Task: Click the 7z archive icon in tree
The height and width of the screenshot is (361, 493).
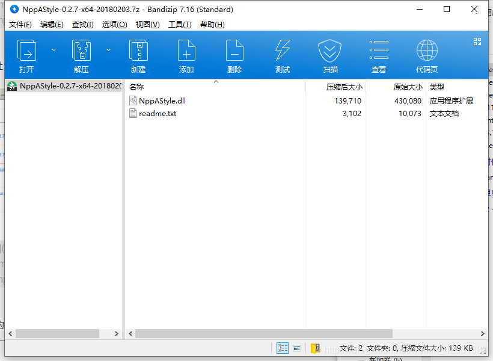Action: [x=12, y=86]
